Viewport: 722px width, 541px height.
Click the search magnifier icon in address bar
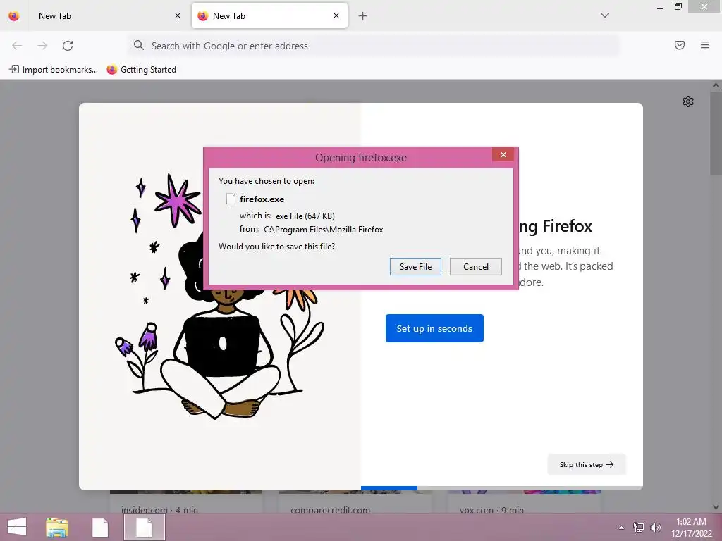(x=139, y=45)
